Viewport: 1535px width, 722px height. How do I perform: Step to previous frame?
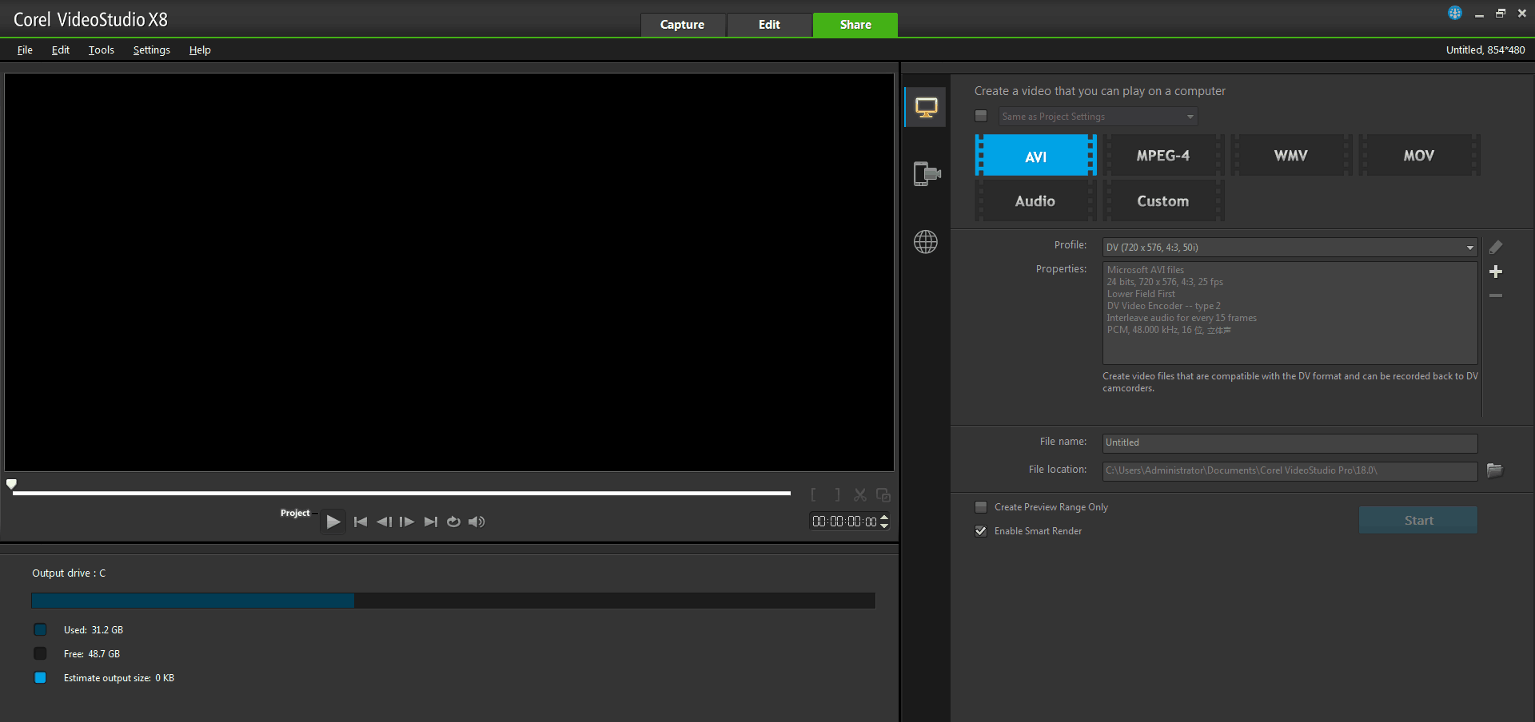(x=384, y=522)
